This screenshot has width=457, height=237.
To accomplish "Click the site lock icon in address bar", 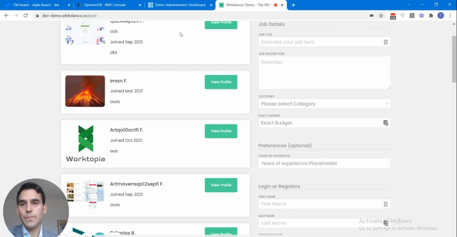I will pyautogui.click(x=37, y=16).
